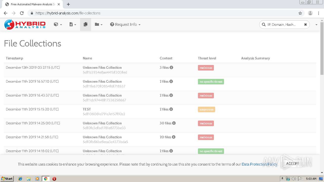Open collection 5df0fc3cfbd1781e8773be33
The image size is (324, 182).
[x=104, y=128]
